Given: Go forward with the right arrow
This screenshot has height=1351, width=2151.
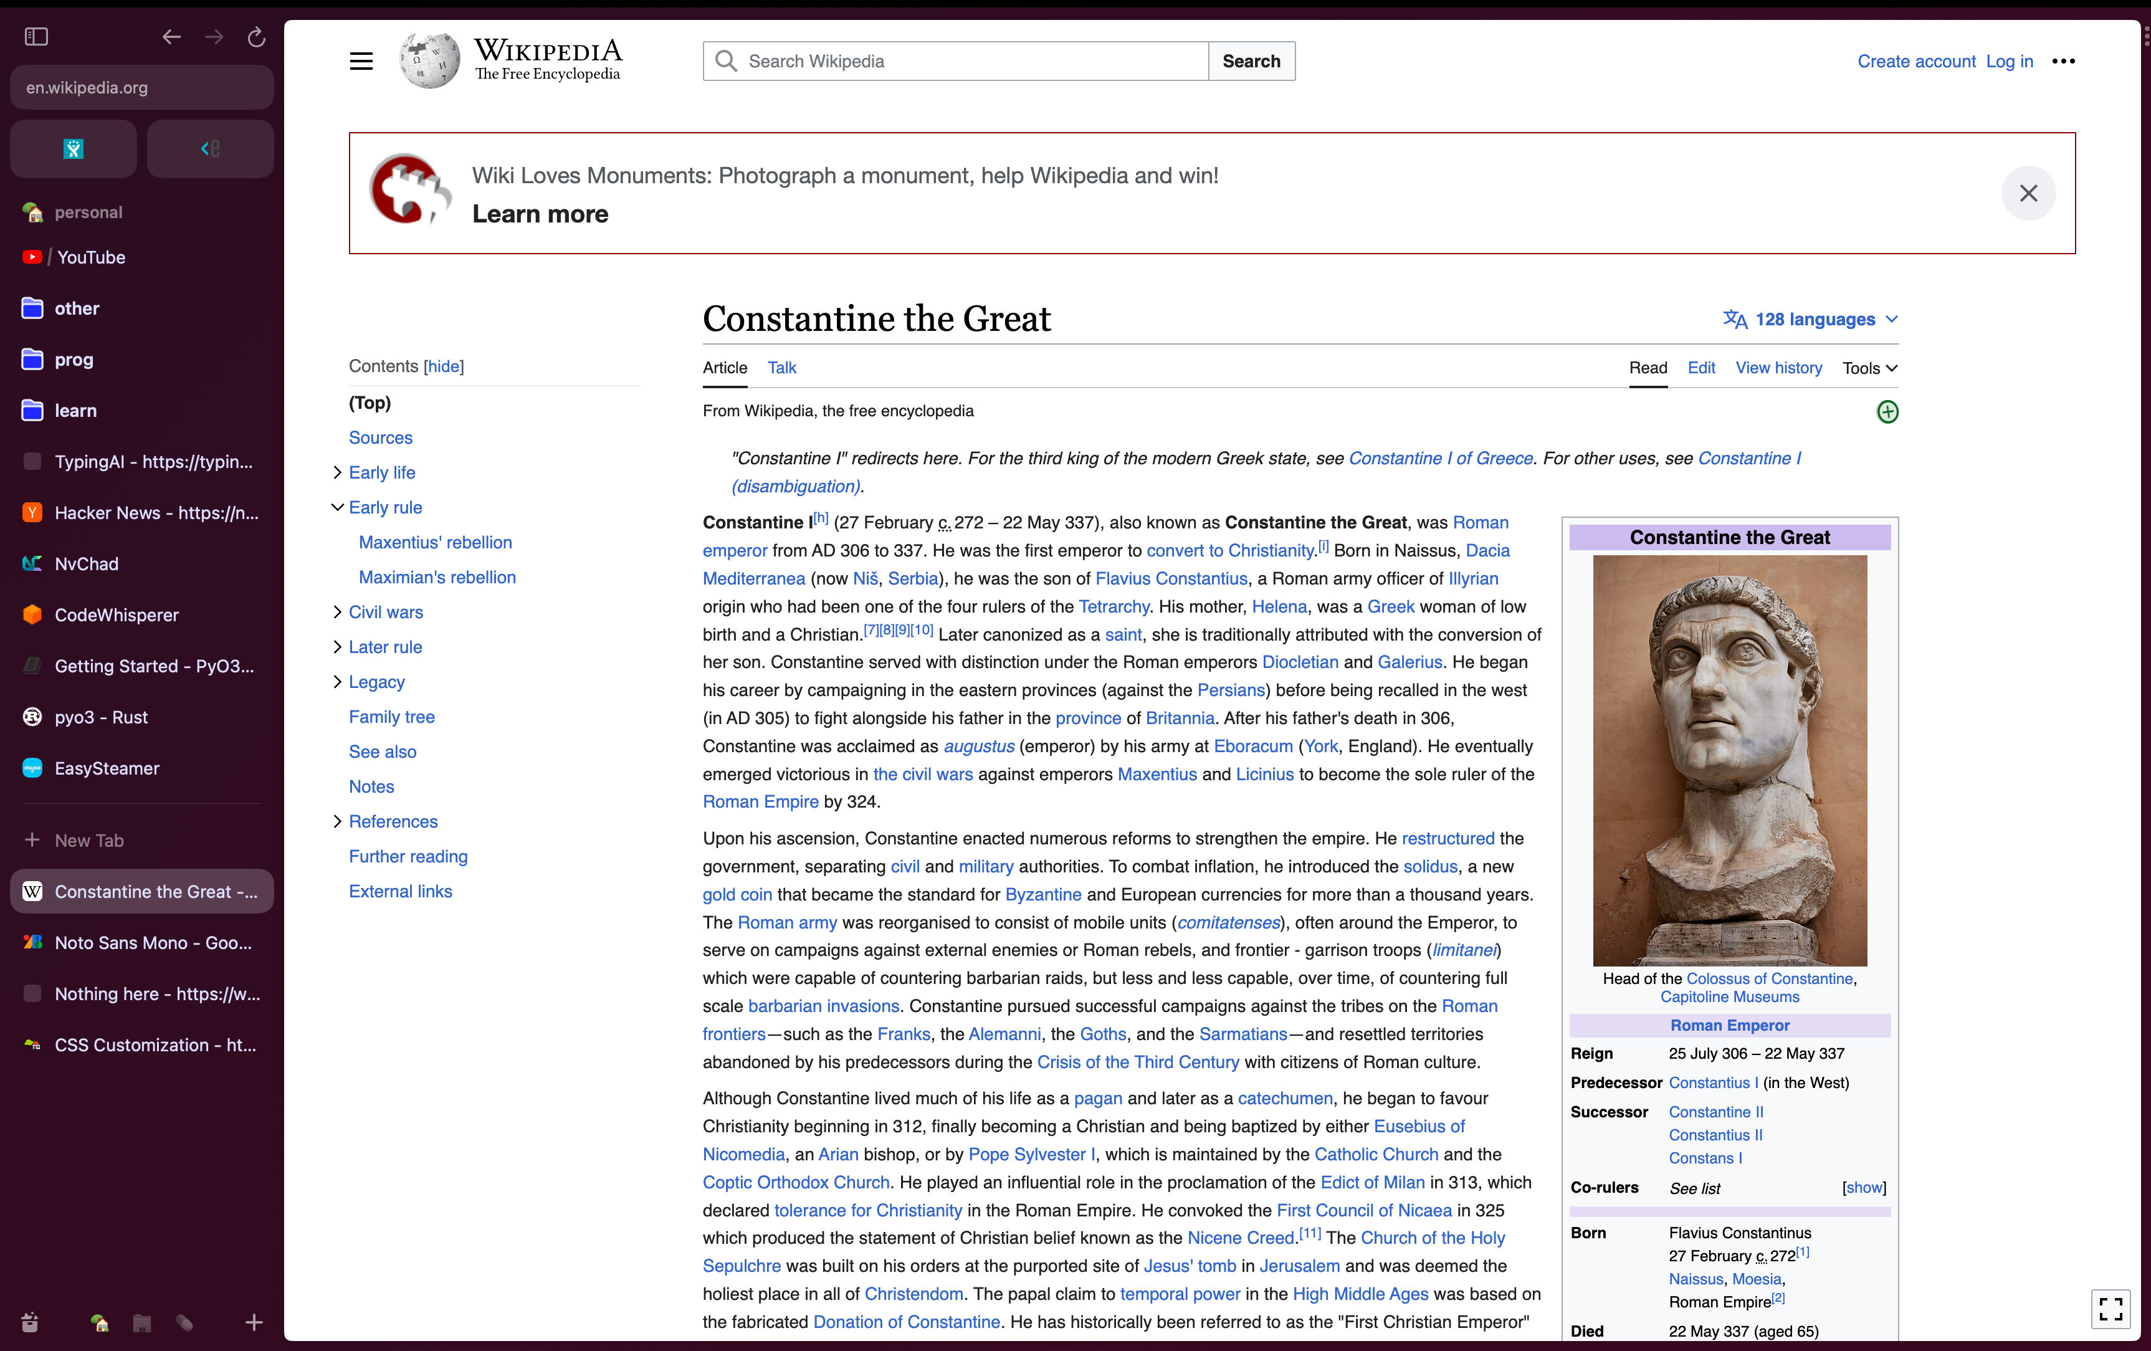Looking at the screenshot, I should (x=214, y=37).
